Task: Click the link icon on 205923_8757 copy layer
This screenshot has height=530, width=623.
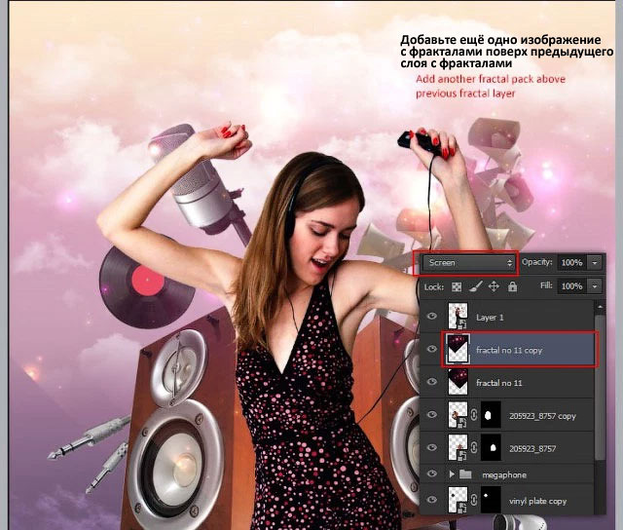Action: pyautogui.click(x=474, y=415)
